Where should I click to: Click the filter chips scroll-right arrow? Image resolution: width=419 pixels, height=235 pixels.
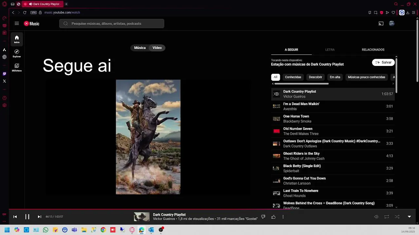tap(393, 84)
